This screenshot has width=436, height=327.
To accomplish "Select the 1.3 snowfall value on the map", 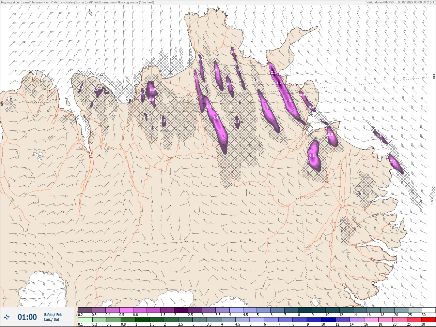I will (289, 101).
